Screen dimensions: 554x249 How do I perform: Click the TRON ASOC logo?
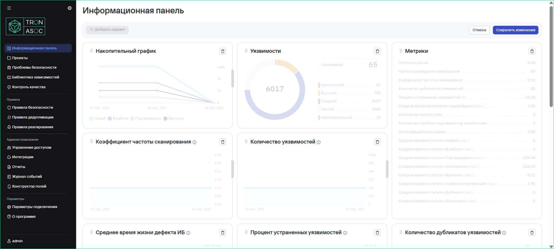click(25, 27)
